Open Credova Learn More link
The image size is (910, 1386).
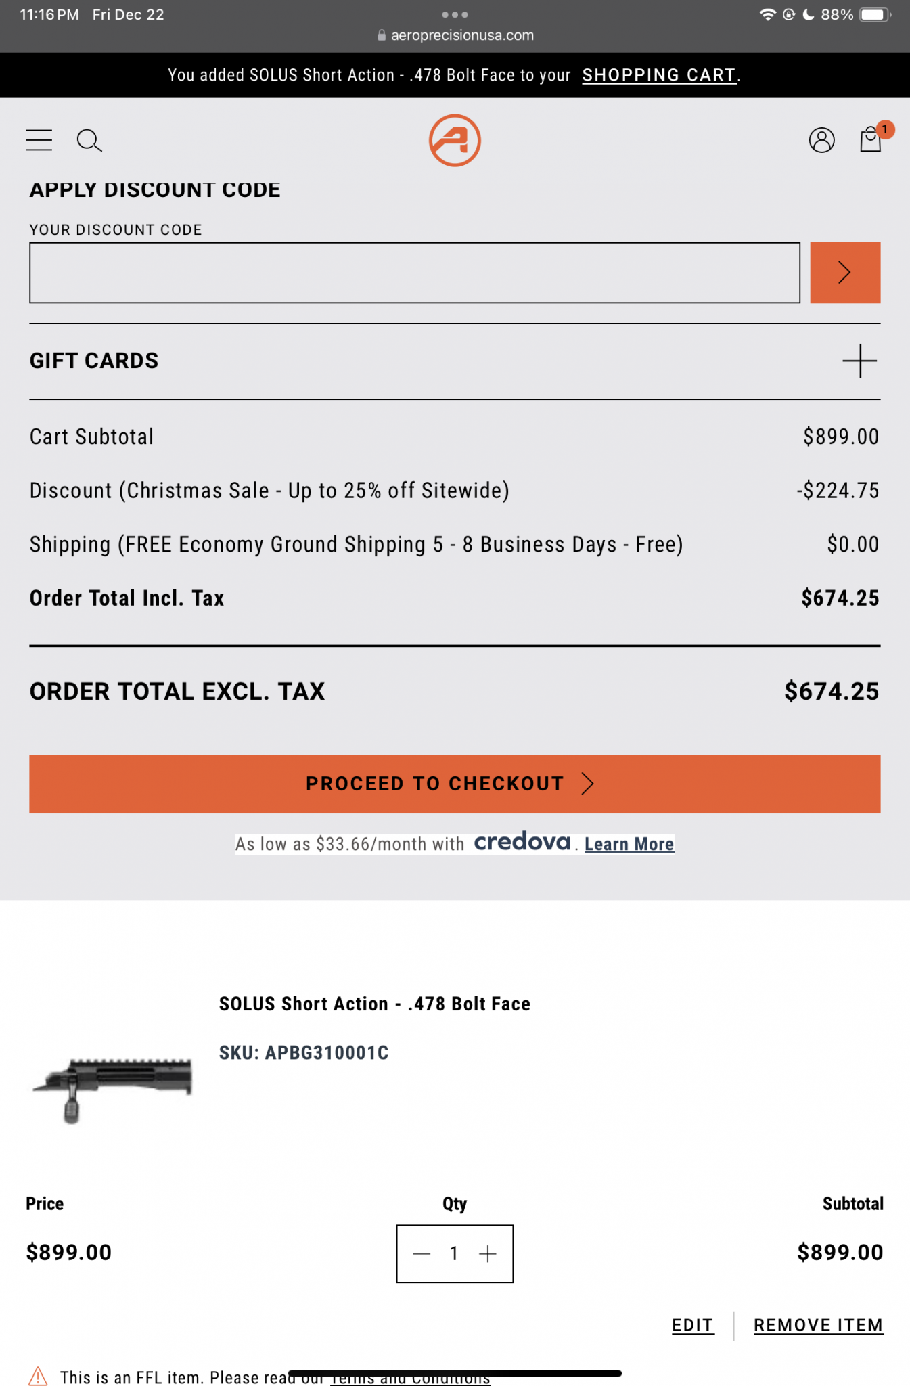click(629, 844)
